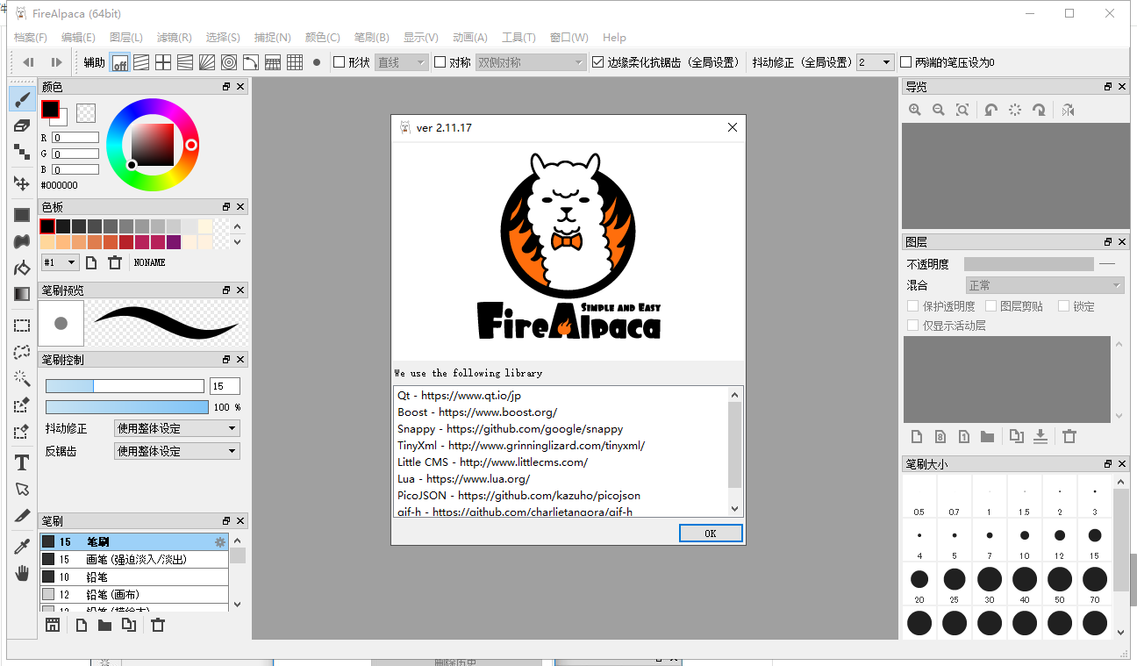The height and width of the screenshot is (666, 1137).
Task: Open global 抖动修正 value dropdown in toolbar
Action: coord(876,62)
